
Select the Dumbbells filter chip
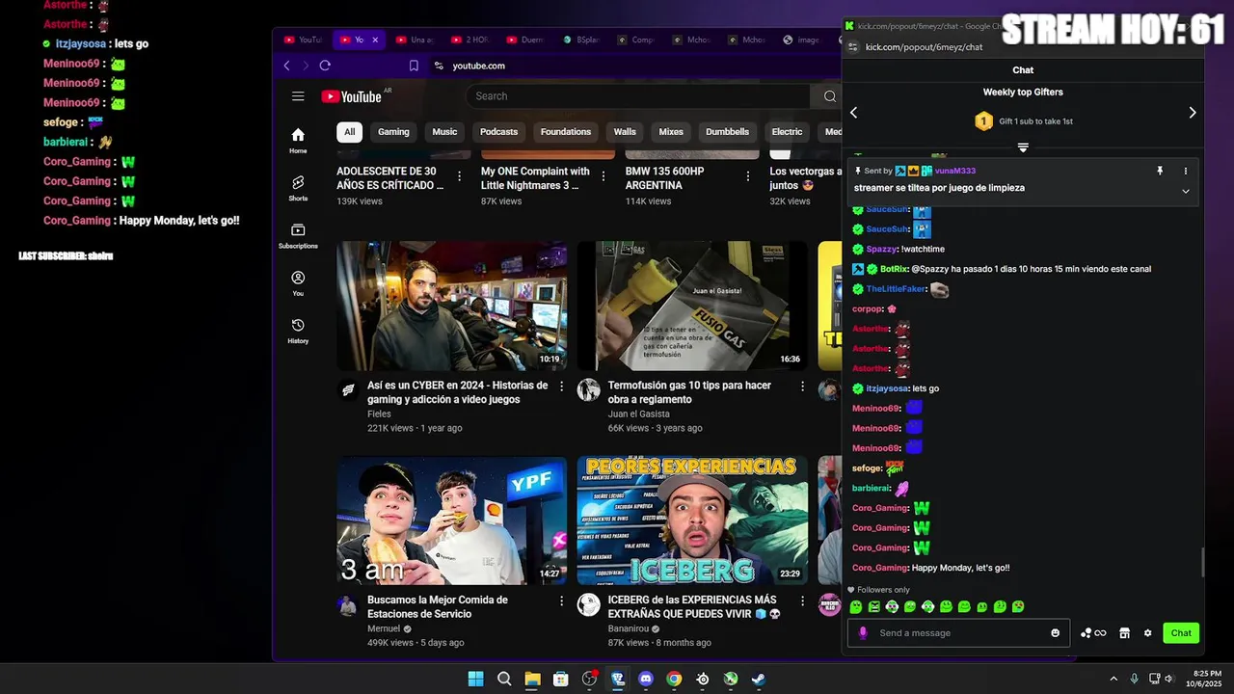click(727, 132)
